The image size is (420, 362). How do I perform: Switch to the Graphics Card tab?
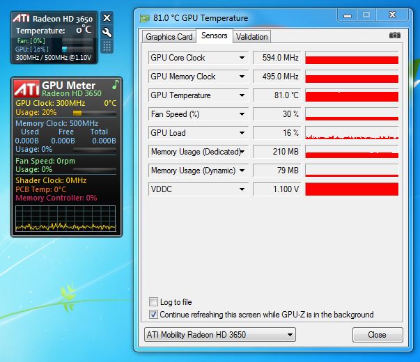click(169, 37)
